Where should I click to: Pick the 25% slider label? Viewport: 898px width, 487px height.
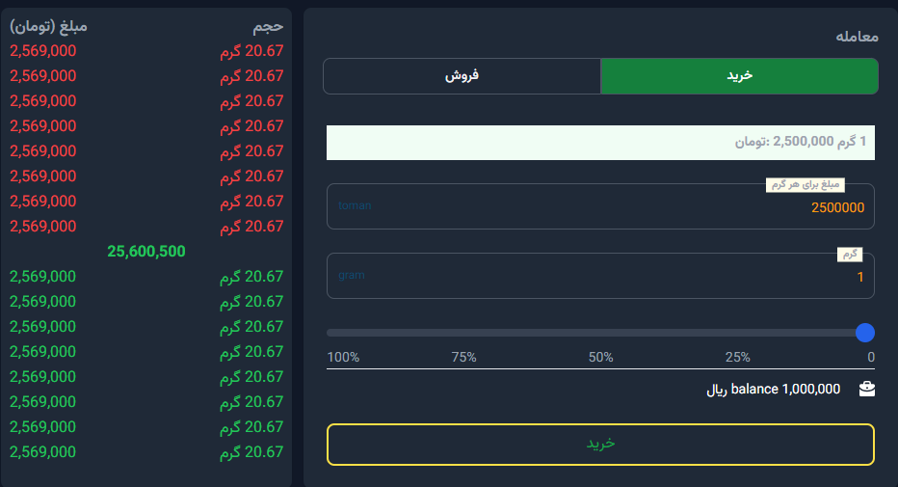[737, 357]
